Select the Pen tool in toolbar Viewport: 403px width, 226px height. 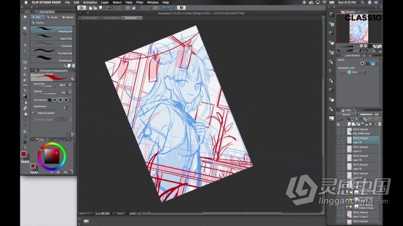tap(25, 62)
